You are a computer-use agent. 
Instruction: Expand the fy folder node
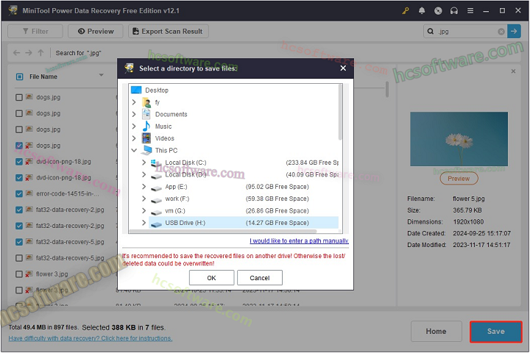tap(134, 102)
